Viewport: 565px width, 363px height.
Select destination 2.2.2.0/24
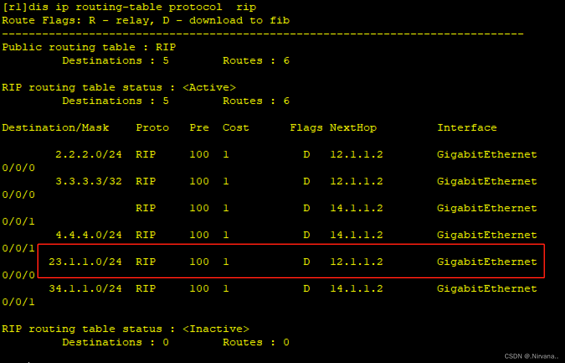point(89,155)
